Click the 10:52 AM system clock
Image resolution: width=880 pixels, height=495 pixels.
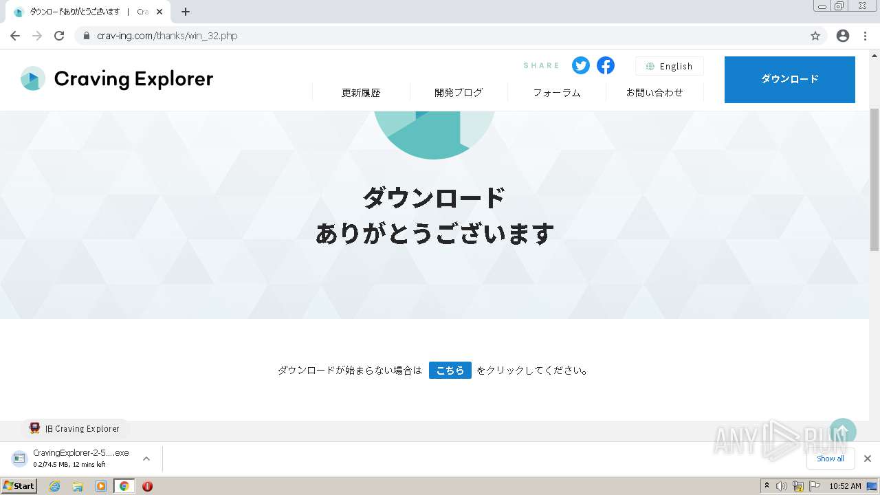845,486
